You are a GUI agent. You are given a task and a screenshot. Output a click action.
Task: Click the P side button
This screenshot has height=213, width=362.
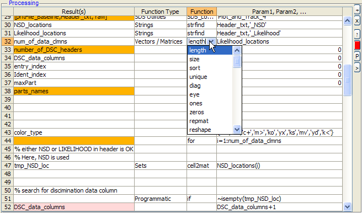pyautogui.click(x=357, y=56)
